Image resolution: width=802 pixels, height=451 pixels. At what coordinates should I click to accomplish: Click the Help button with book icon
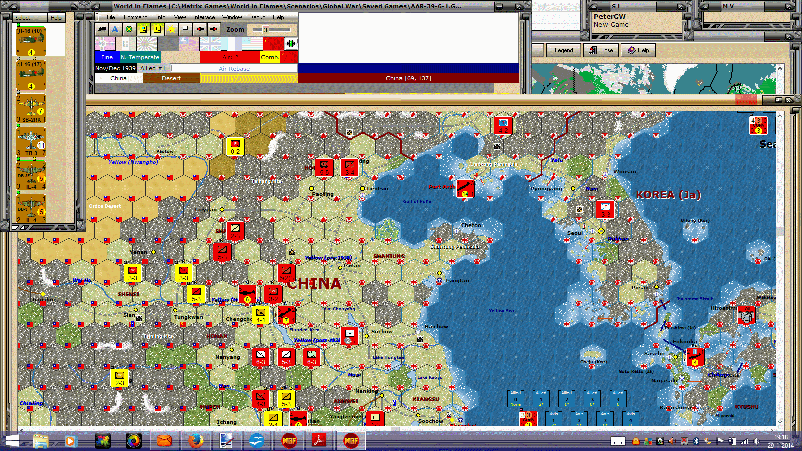(x=638, y=50)
